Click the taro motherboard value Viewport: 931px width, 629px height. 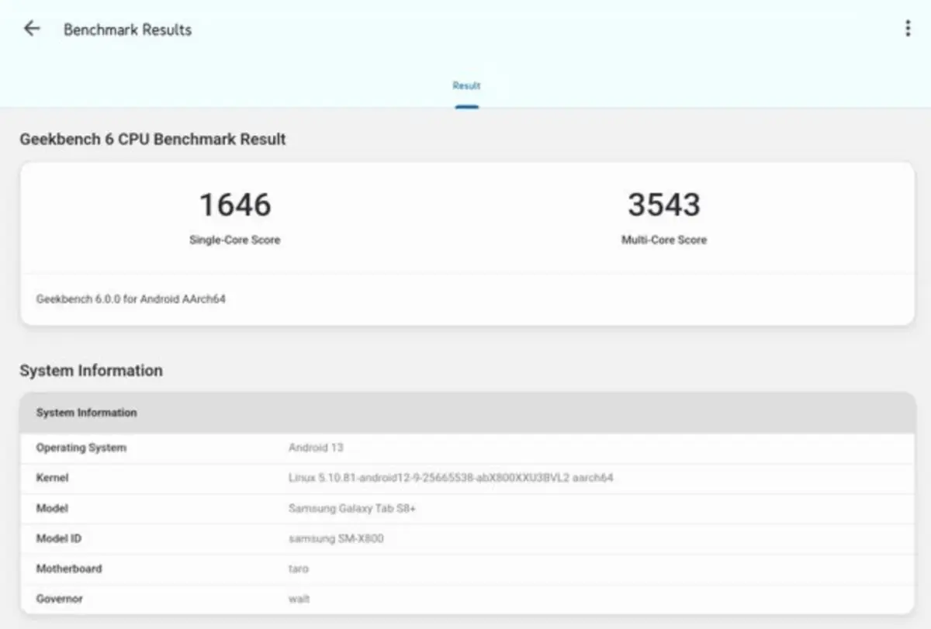(x=299, y=569)
